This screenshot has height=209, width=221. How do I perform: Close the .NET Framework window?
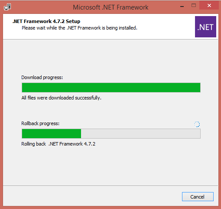tap(209, 6)
